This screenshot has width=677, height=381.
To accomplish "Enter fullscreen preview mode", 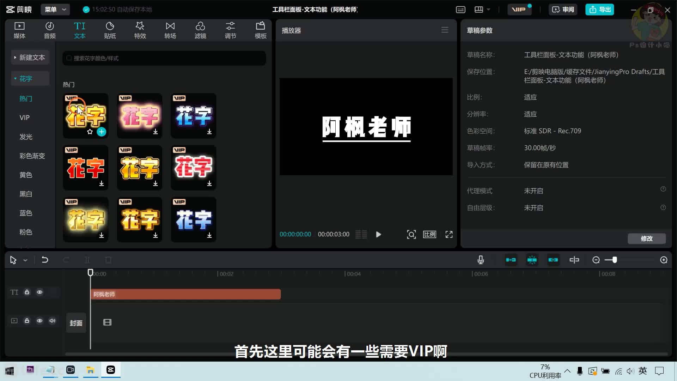I will (x=449, y=234).
